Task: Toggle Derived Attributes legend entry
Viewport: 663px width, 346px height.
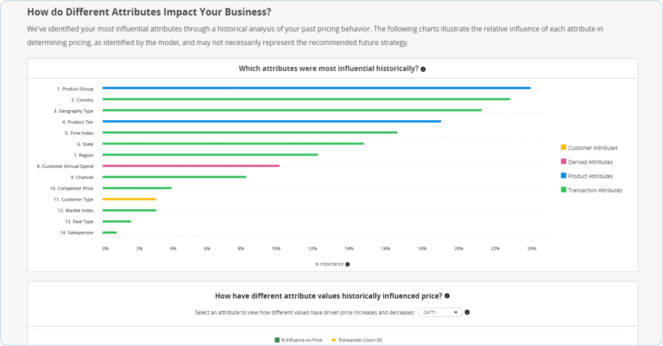Action: click(587, 162)
